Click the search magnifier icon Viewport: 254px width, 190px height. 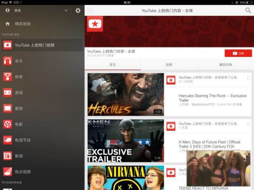(248, 11)
